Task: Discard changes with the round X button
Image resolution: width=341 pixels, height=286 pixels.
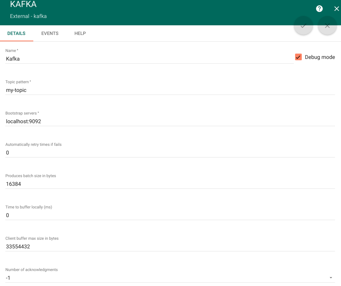Action: [x=327, y=26]
